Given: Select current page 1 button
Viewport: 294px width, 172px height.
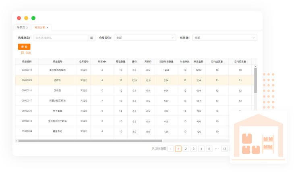Looking at the screenshot, I should coord(178,149).
